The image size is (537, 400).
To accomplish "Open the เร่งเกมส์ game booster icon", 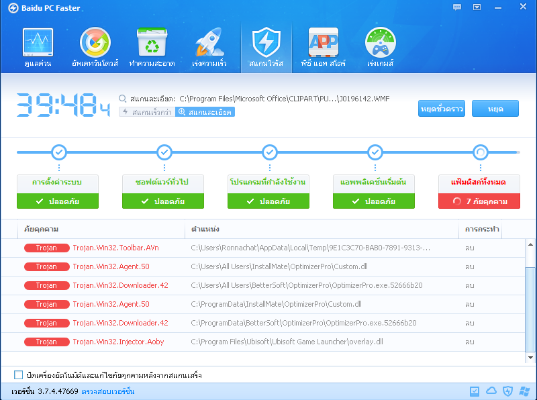I will [x=380, y=47].
